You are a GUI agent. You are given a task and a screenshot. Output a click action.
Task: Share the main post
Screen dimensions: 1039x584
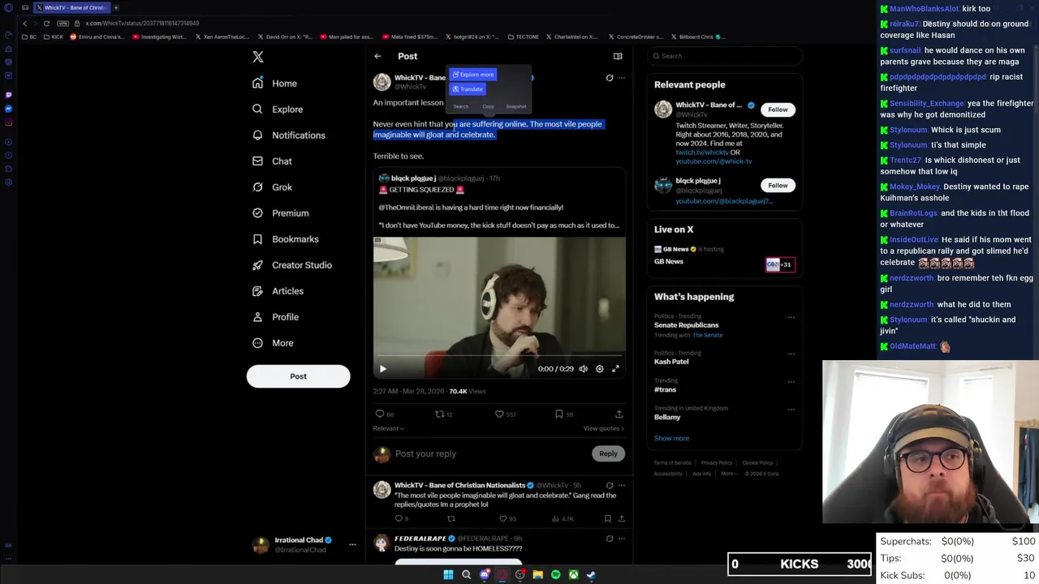click(x=619, y=414)
